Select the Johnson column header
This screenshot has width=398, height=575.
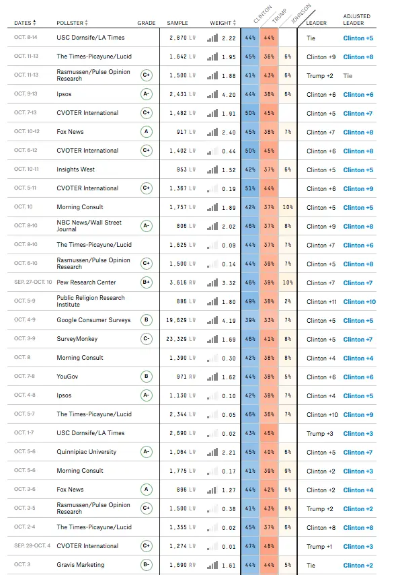tap(301, 13)
